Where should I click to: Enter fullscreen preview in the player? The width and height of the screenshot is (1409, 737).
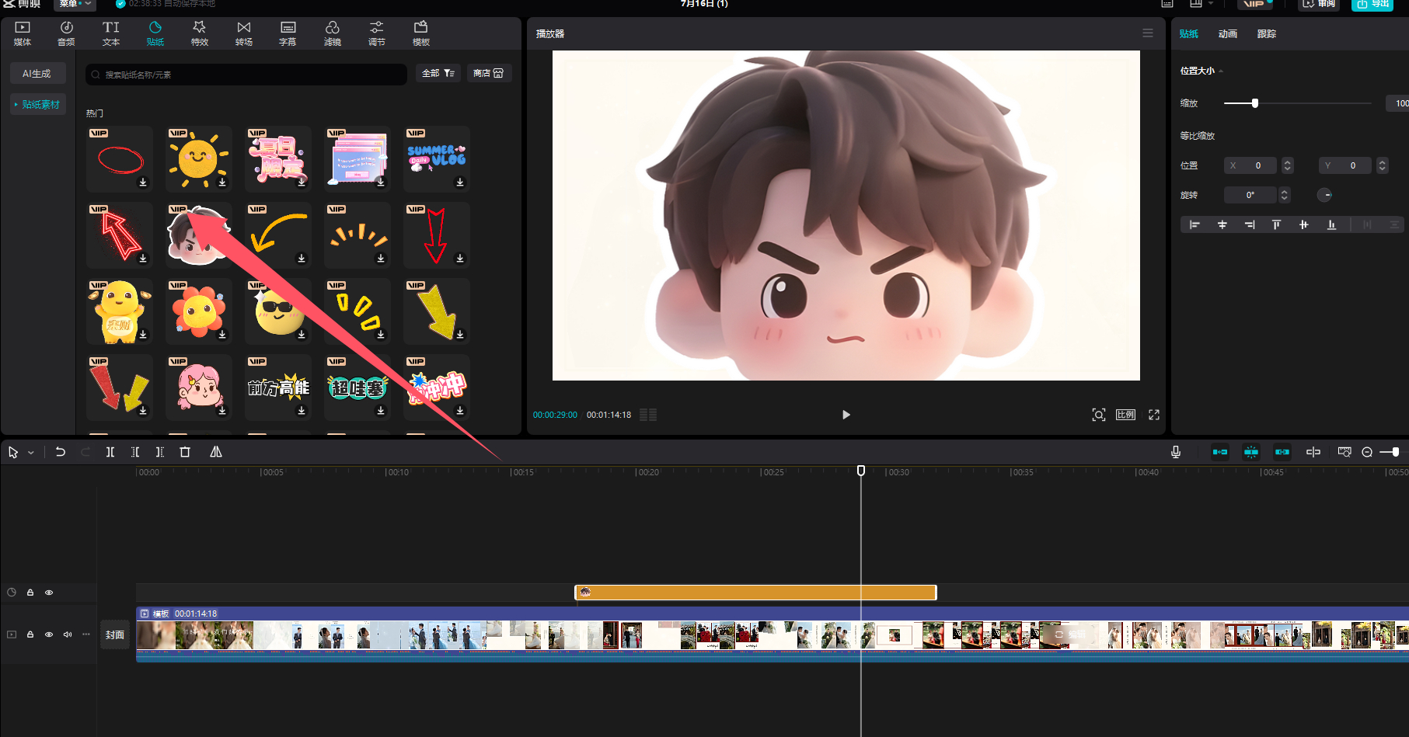tap(1154, 415)
